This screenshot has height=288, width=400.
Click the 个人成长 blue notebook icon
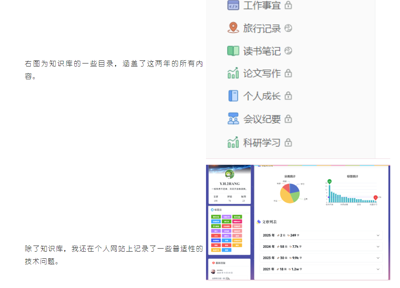(x=233, y=96)
